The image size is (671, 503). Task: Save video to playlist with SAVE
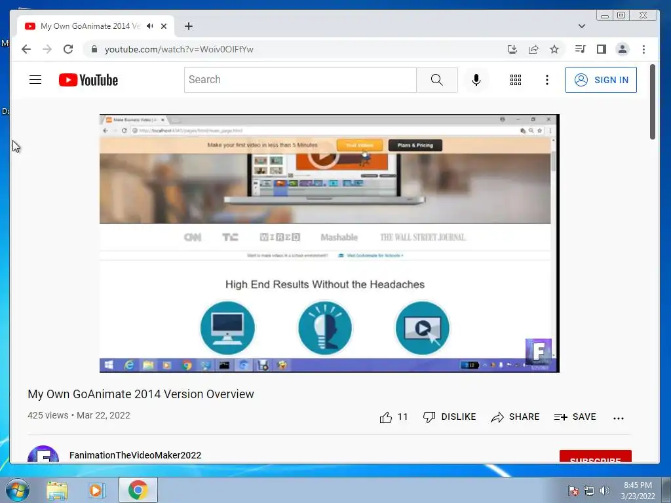click(x=575, y=417)
